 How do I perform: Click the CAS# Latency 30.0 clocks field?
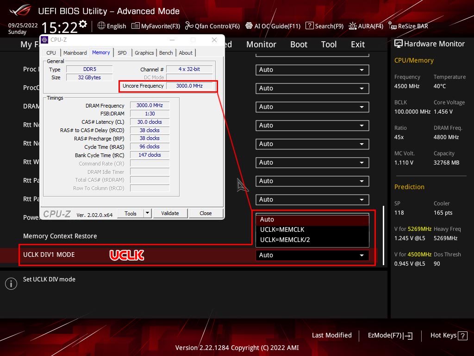pyautogui.click(x=150, y=122)
